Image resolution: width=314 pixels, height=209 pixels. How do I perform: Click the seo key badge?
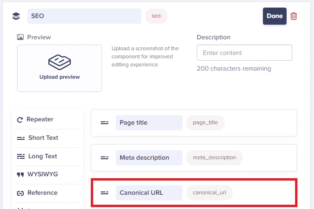click(156, 16)
